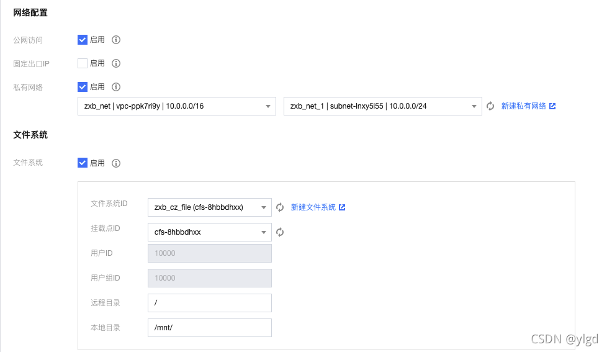Click the 用户ID field showing 10000
This screenshot has height=352, width=607.
point(209,253)
